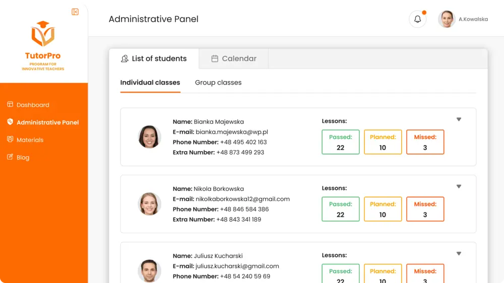Click the List of students tab icon
The width and height of the screenshot is (504, 283).
point(124,58)
